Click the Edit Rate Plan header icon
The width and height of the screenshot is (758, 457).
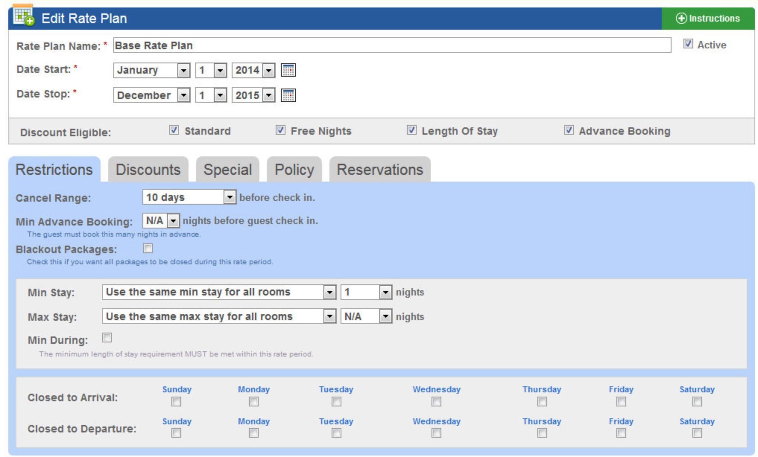point(23,16)
